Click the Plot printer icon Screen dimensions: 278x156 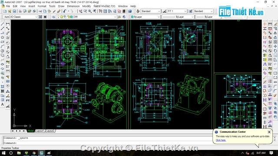click(20, 11)
